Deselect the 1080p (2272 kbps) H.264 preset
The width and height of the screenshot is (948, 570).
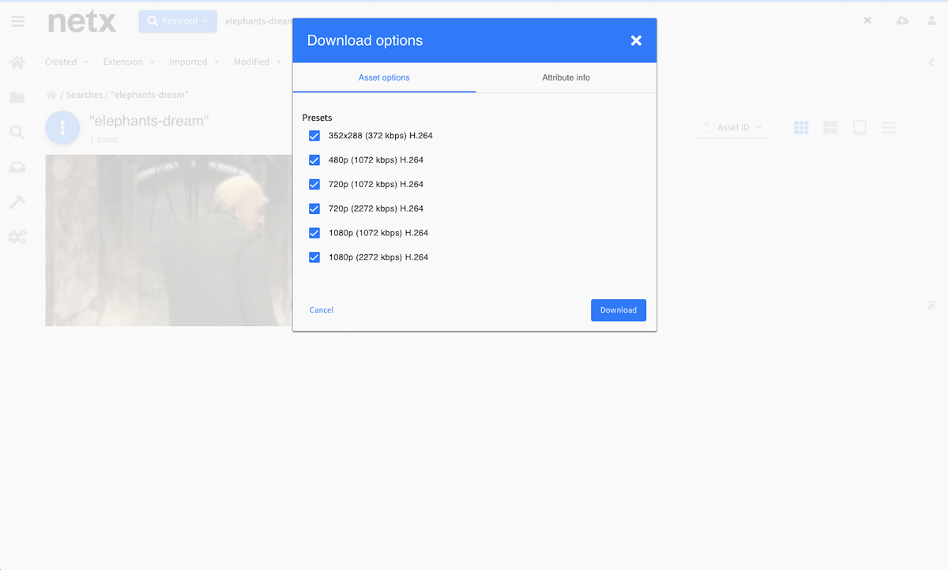click(x=314, y=257)
